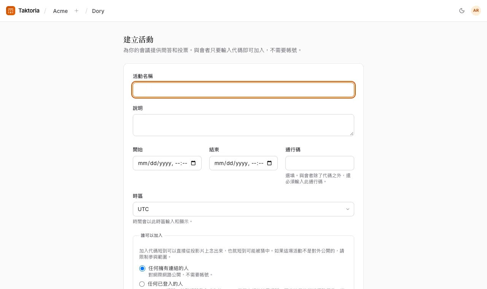Go to the Acme breadcrumb

(60, 11)
